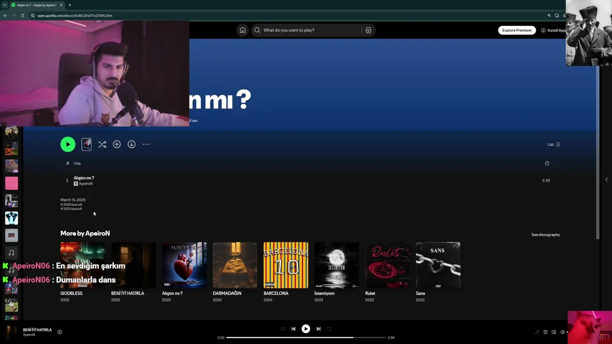The image size is (612, 344).
Task: Mute using the volume speaker icon
Action: pyautogui.click(x=562, y=332)
